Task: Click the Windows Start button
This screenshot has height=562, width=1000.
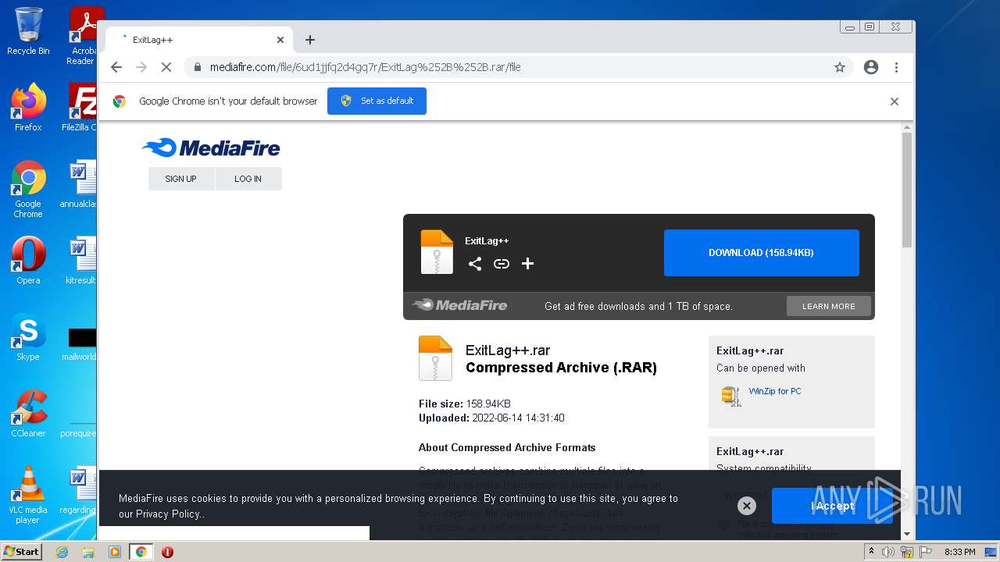Action: tap(22, 552)
